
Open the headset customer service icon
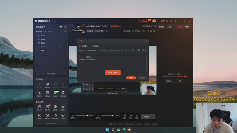[x=167, y=21]
